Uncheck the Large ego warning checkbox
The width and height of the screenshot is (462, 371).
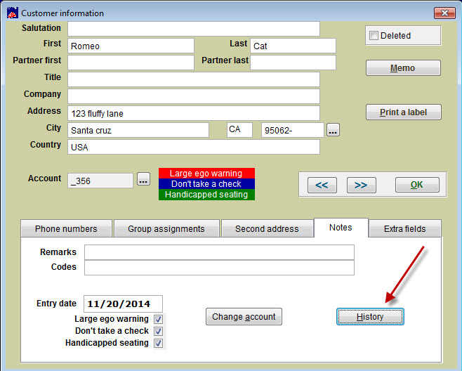158,319
